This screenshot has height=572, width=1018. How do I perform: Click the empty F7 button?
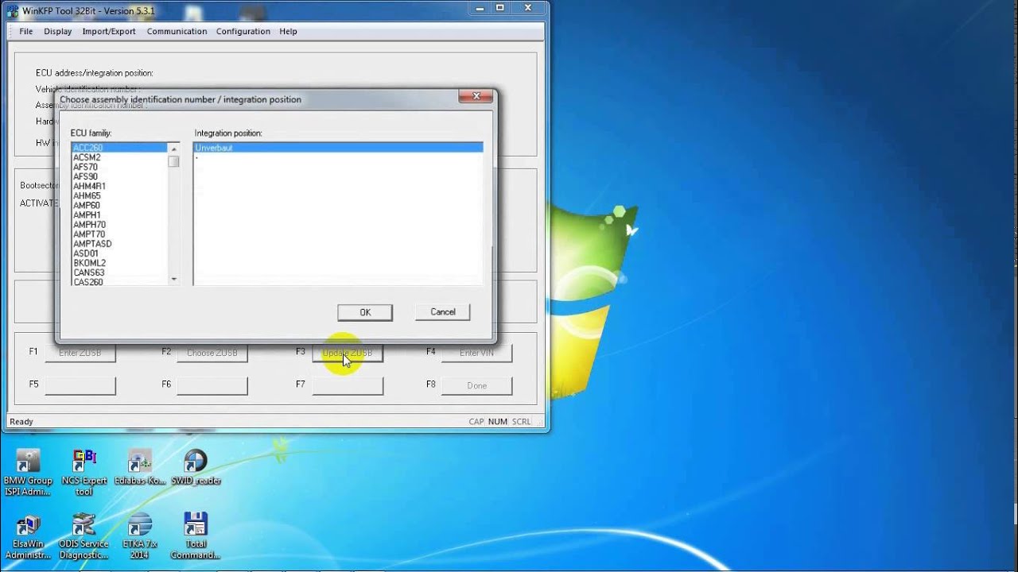[x=348, y=386]
